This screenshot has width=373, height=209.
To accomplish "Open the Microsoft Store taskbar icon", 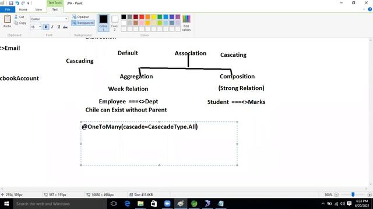I will pos(154,204).
